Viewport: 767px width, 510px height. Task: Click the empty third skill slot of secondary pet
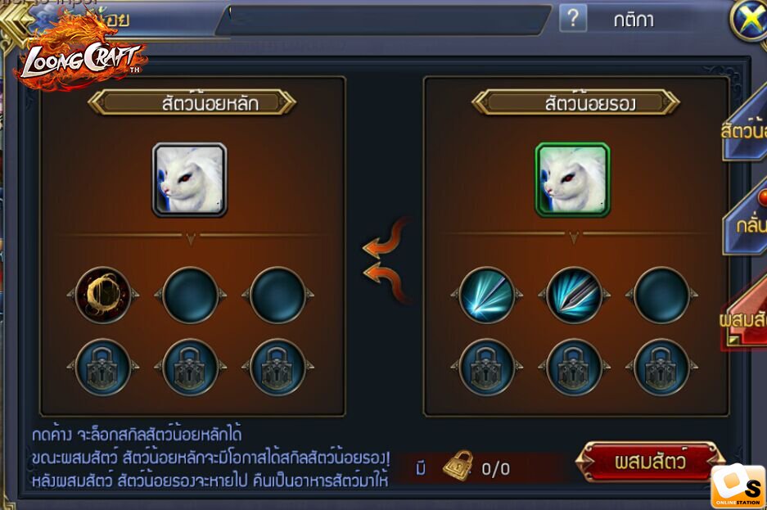point(661,295)
